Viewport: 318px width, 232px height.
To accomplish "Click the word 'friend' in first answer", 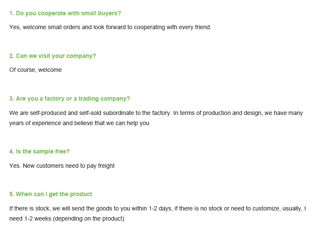I will pyautogui.click(x=202, y=27).
